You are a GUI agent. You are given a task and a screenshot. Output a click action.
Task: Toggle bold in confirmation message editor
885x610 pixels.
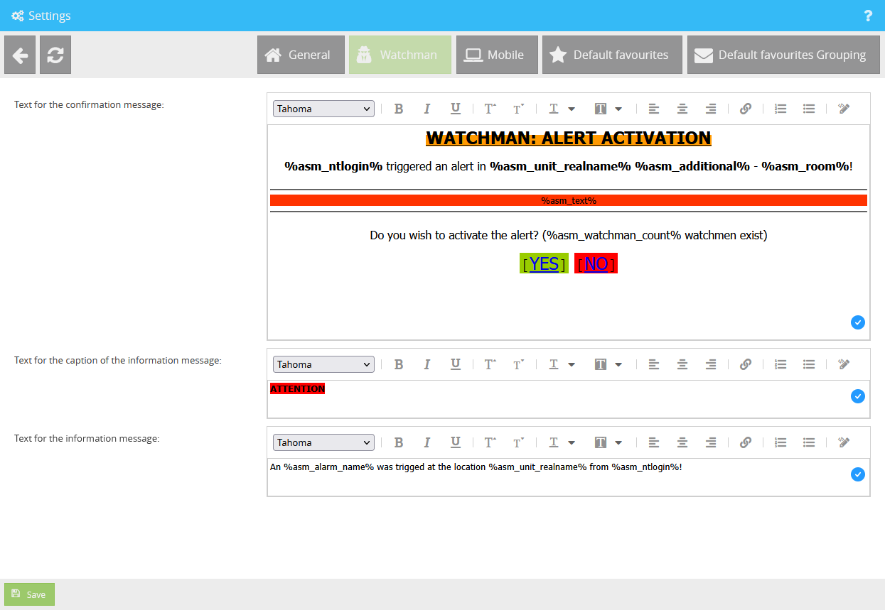click(x=399, y=109)
